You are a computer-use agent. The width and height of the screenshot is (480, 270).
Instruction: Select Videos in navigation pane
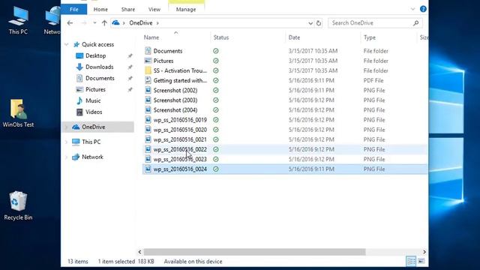94,112
